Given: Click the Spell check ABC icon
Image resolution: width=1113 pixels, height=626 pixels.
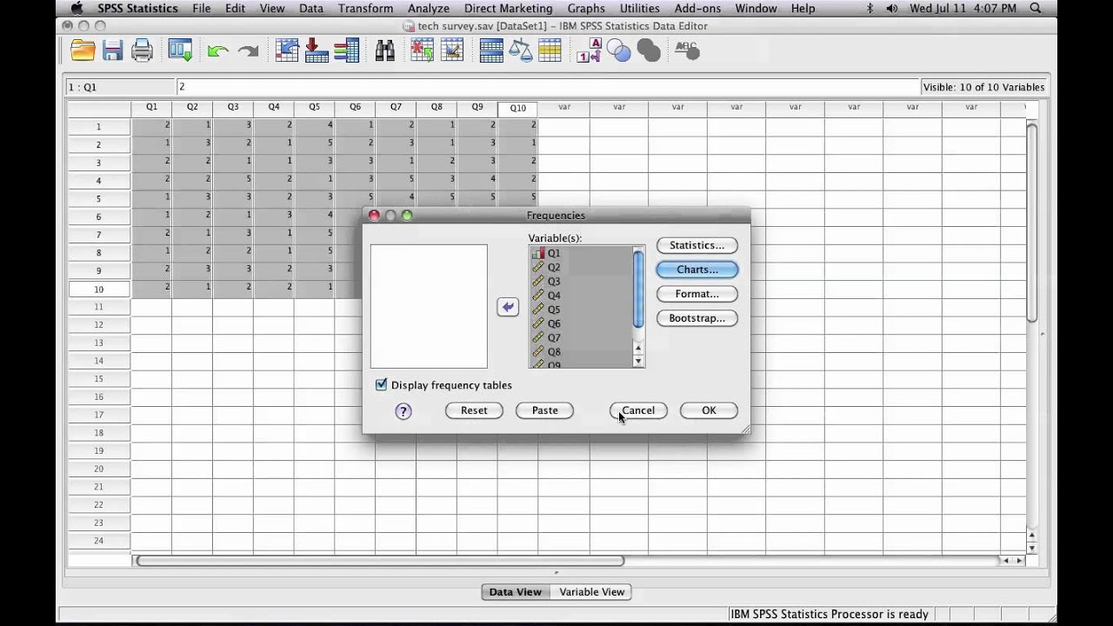Looking at the screenshot, I should 687,51.
